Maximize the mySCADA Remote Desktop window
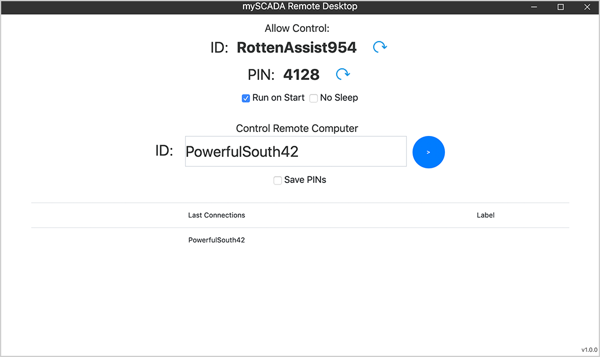Viewport: 600px width, 357px height. [561, 7]
